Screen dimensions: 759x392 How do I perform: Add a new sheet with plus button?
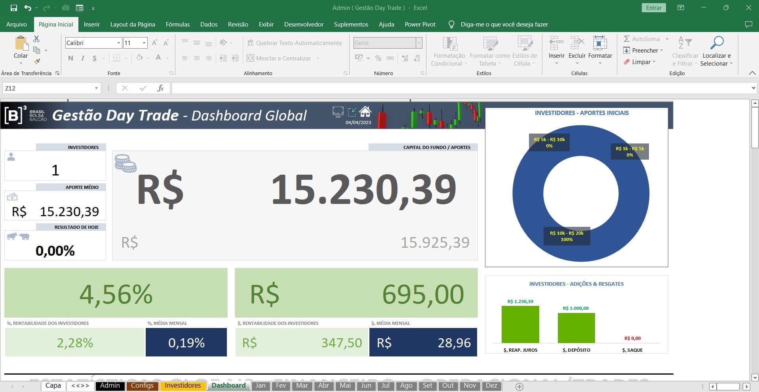520,386
